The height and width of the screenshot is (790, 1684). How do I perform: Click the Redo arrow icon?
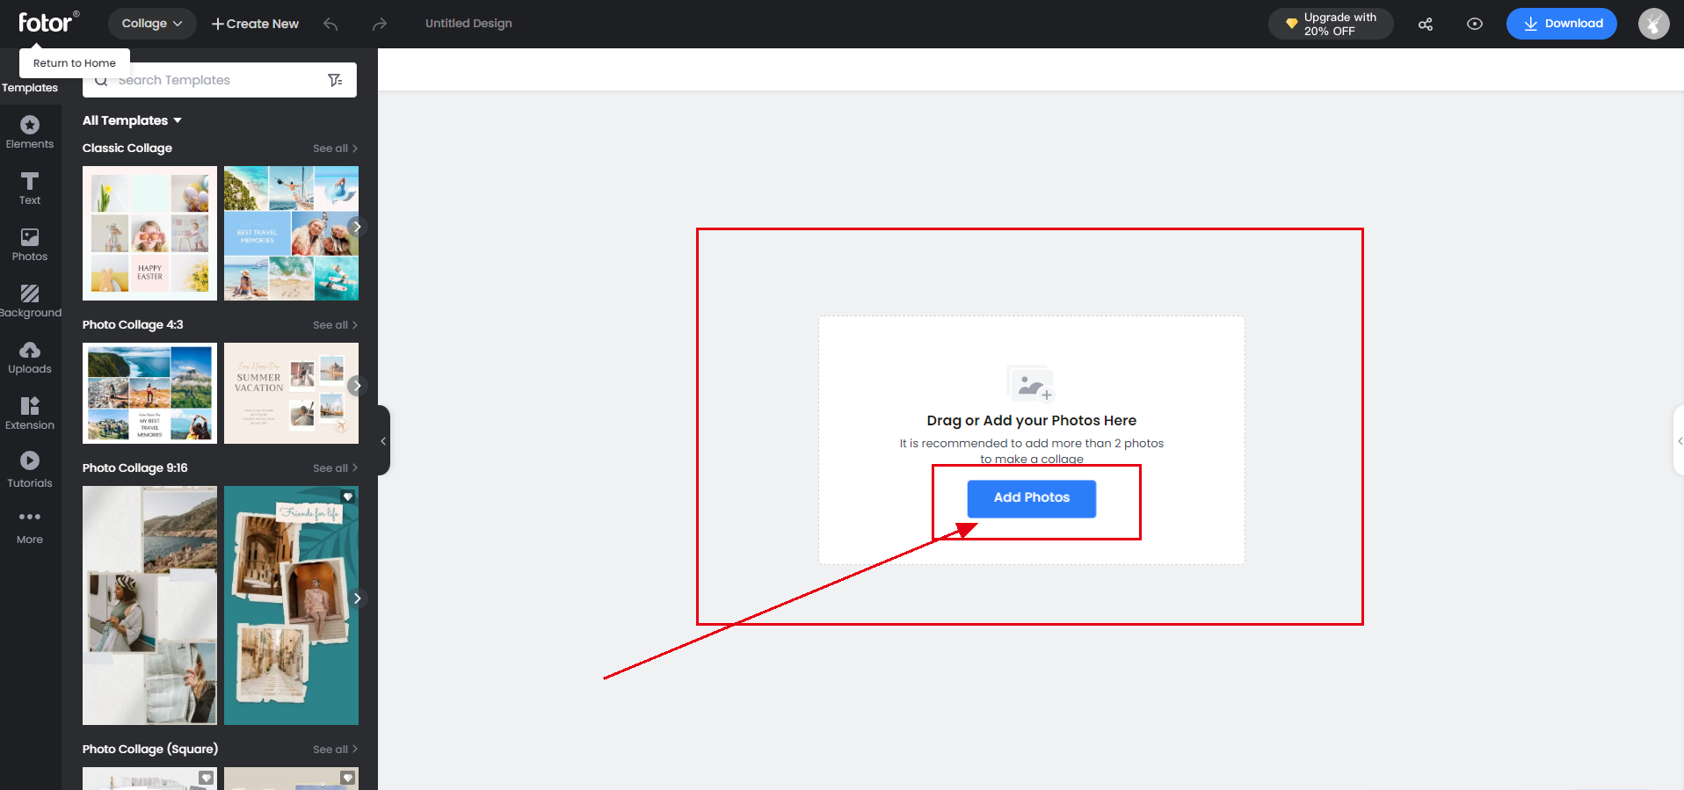380,24
